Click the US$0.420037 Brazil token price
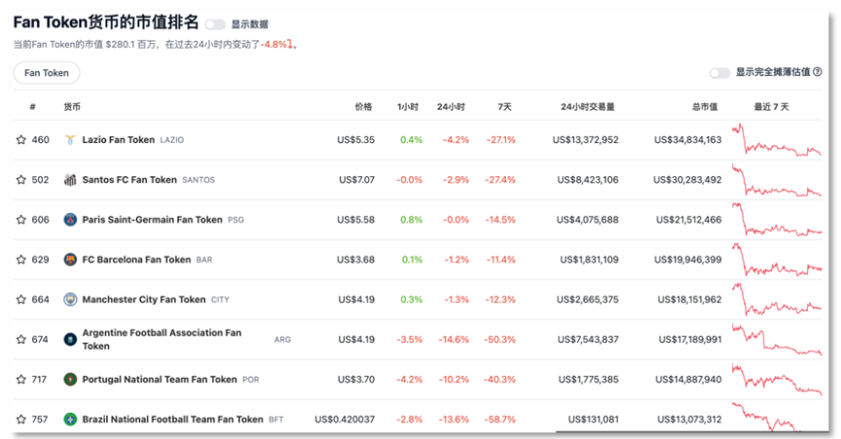Viewport: 841px width, 439px height. [345, 420]
